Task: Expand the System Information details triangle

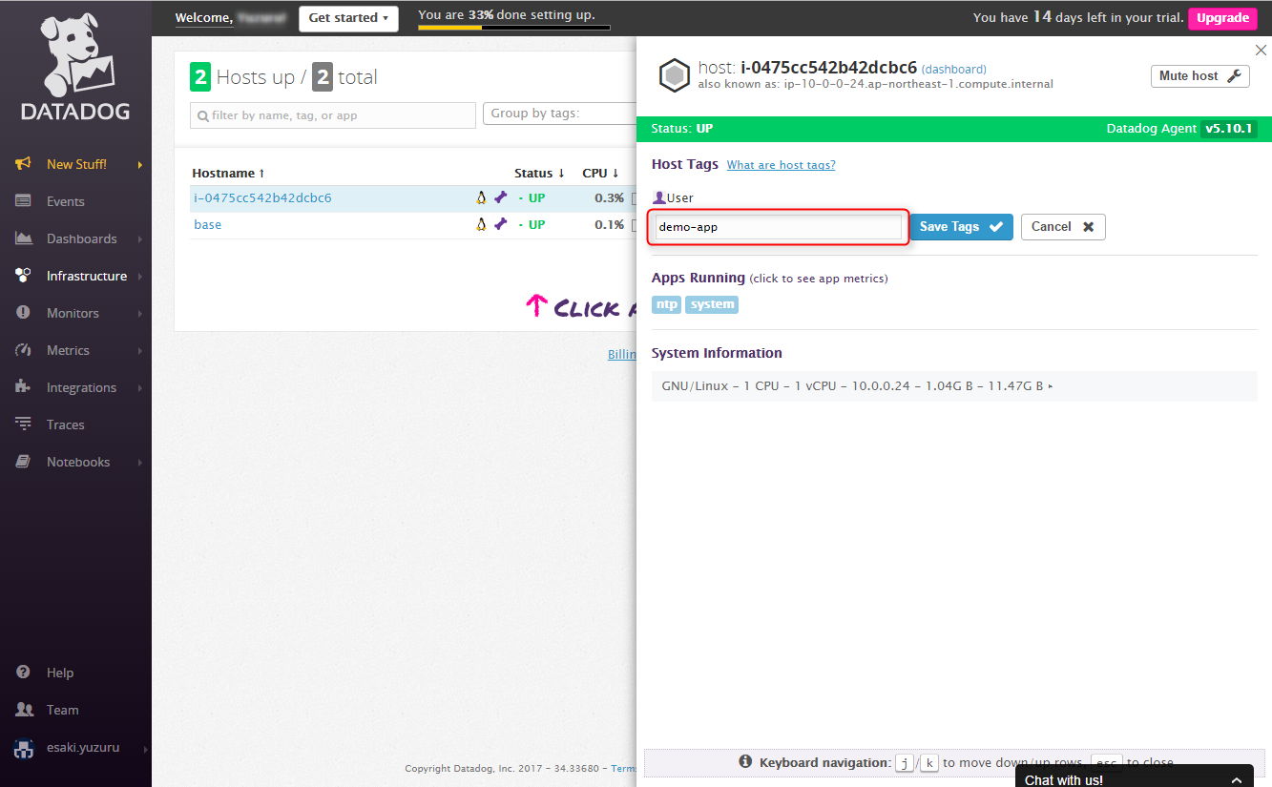Action: 1051,386
